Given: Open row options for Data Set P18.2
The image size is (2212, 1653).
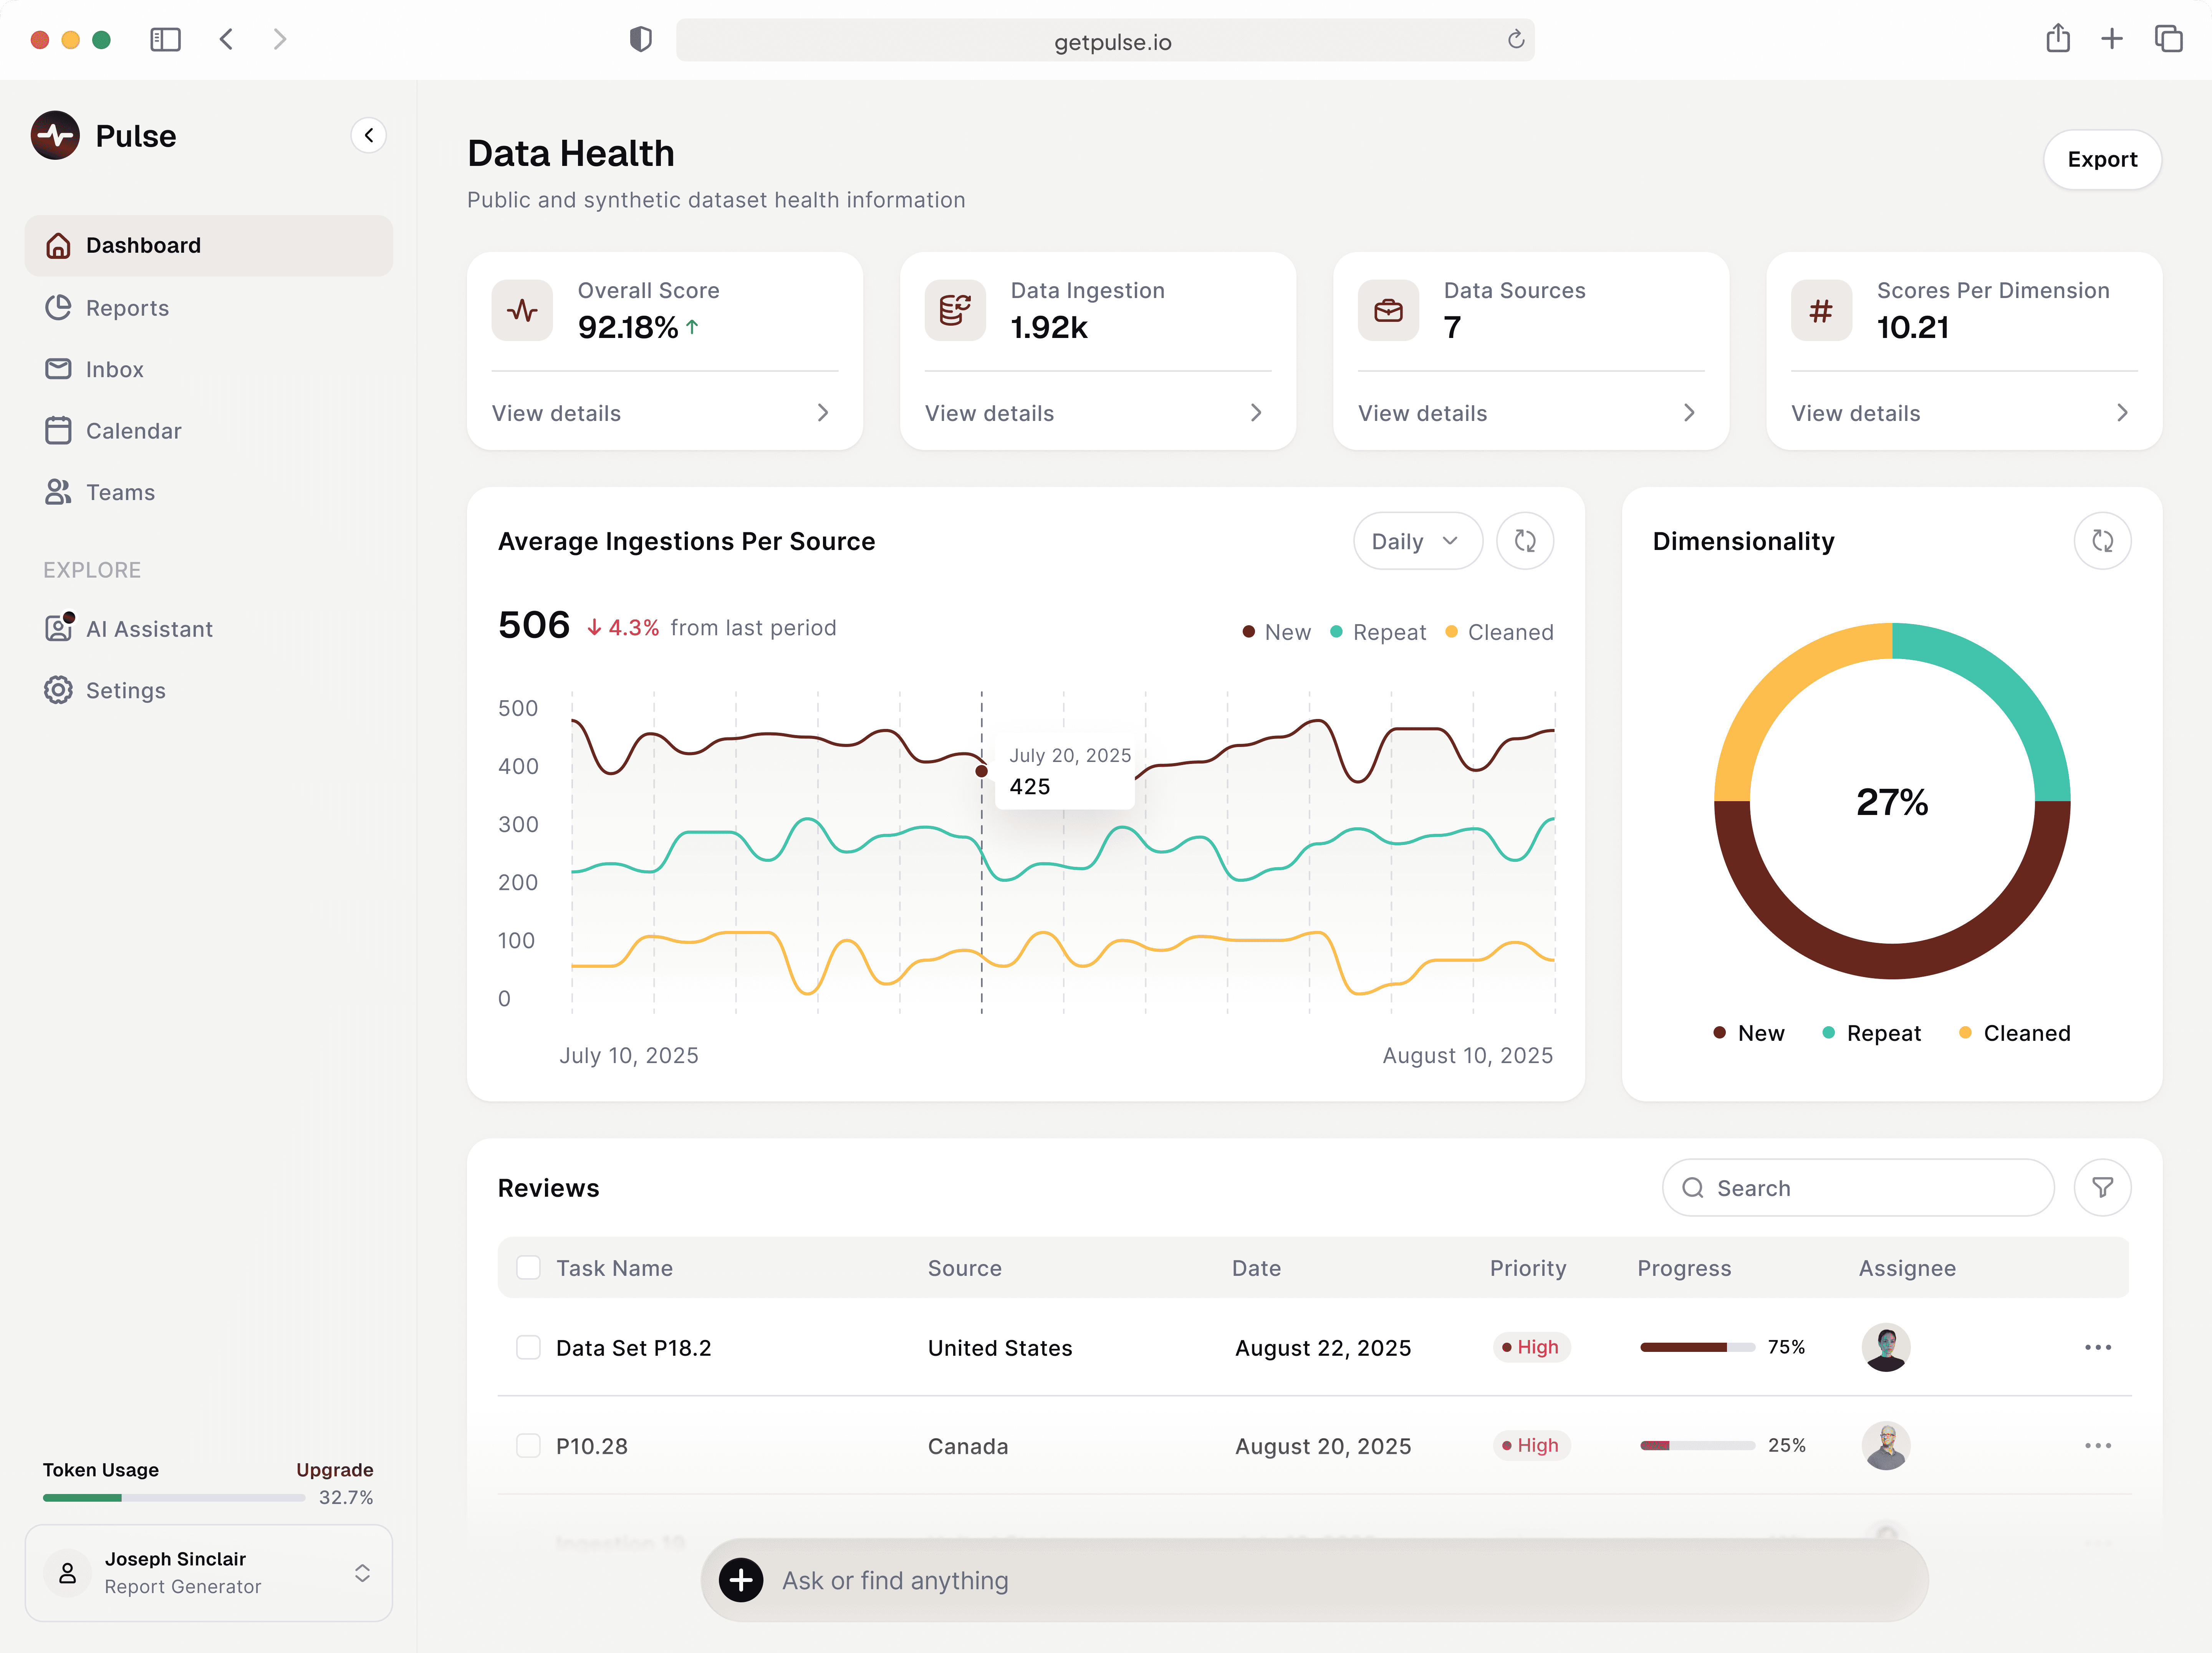Looking at the screenshot, I should 2097,1347.
